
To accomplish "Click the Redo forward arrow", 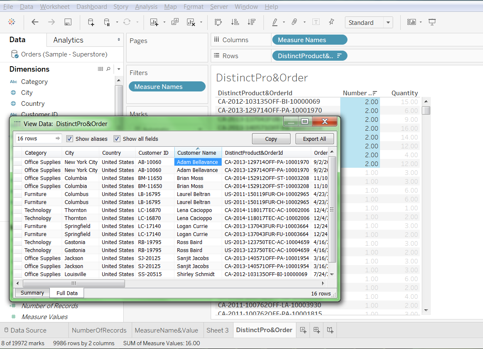I will (52, 22).
